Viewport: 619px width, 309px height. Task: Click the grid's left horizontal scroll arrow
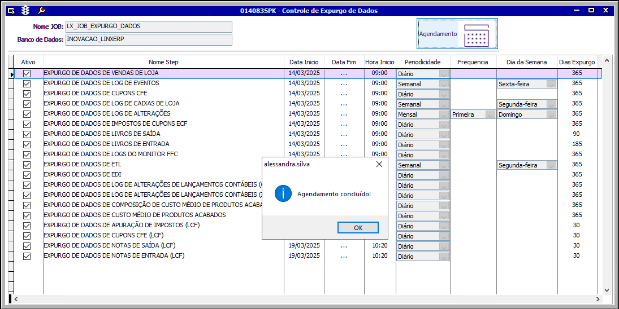point(16,299)
